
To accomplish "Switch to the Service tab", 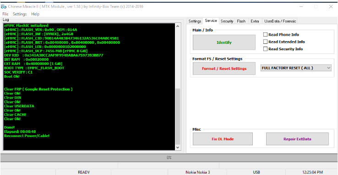I will (x=211, y=21).
